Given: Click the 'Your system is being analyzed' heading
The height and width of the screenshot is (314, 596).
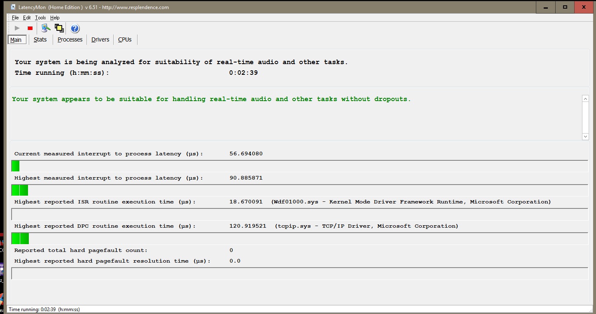Looking at the screenshot, I should (x=181, y=62).
